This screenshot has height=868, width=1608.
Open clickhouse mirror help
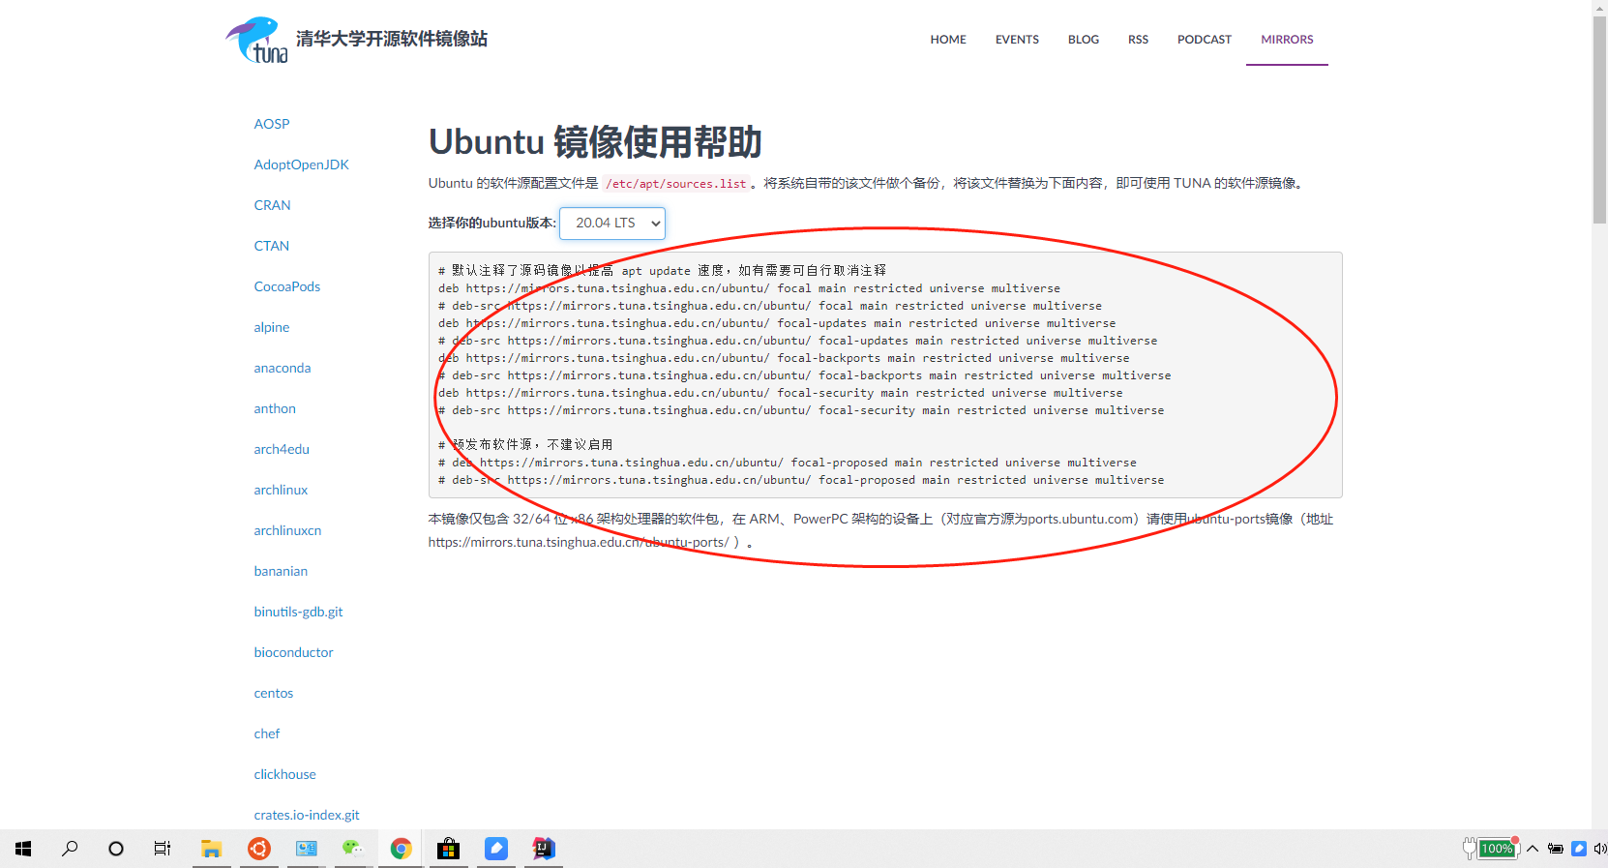[284, 774]
